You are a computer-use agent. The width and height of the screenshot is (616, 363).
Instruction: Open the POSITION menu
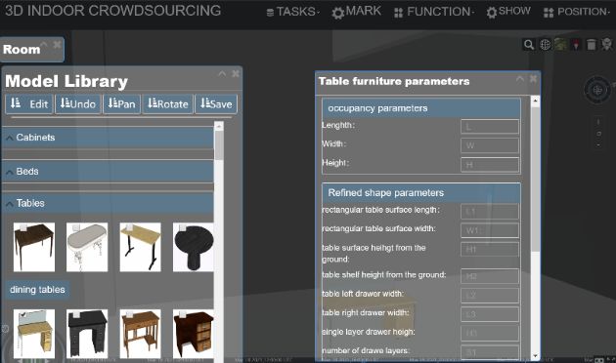pyautogui.click(x=576, y=12)
